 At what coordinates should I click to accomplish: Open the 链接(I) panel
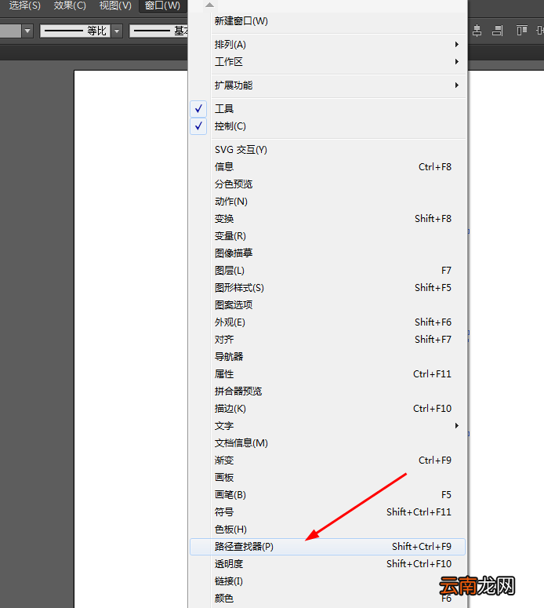point(328,581)
